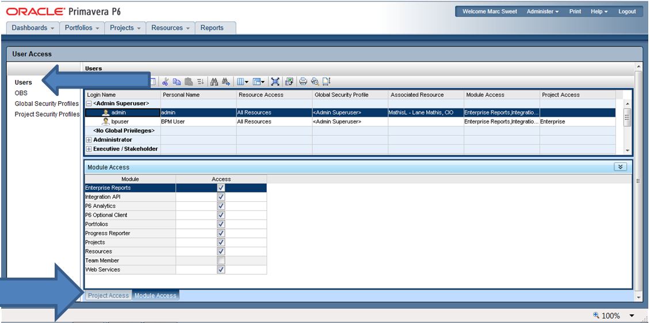Check the Team Member access checkbox
The height and width of the screenshot is (323, 650).
pyautogui.click(x=221, y=260)
